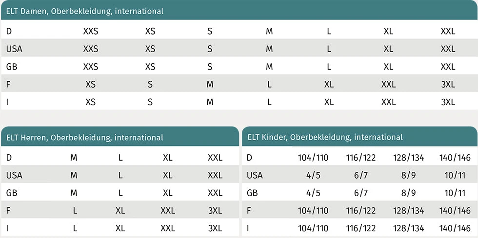Click XXL in the Damen GB row
Image resolution: width=478 pixels, height=238 pixels.
(448, 67)
